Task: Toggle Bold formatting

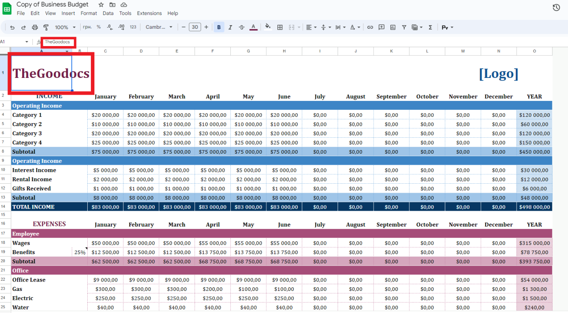Action: [x=219, y=27]
